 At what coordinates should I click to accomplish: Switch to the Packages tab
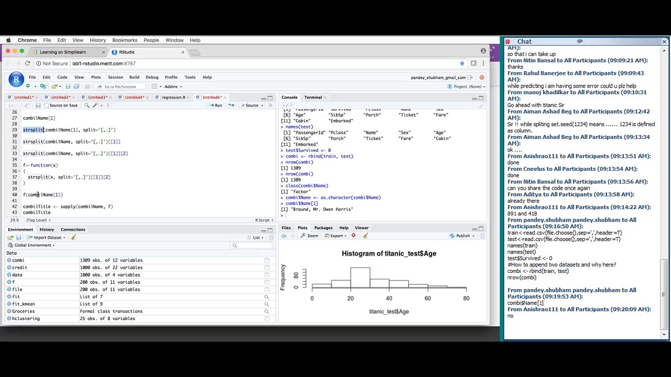(323, 228)
